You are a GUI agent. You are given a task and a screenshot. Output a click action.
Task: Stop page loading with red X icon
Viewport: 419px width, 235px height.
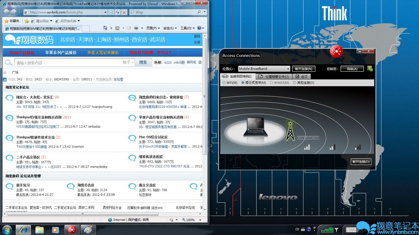[124, 12]
